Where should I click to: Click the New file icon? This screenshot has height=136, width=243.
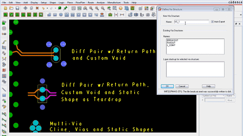6,8
